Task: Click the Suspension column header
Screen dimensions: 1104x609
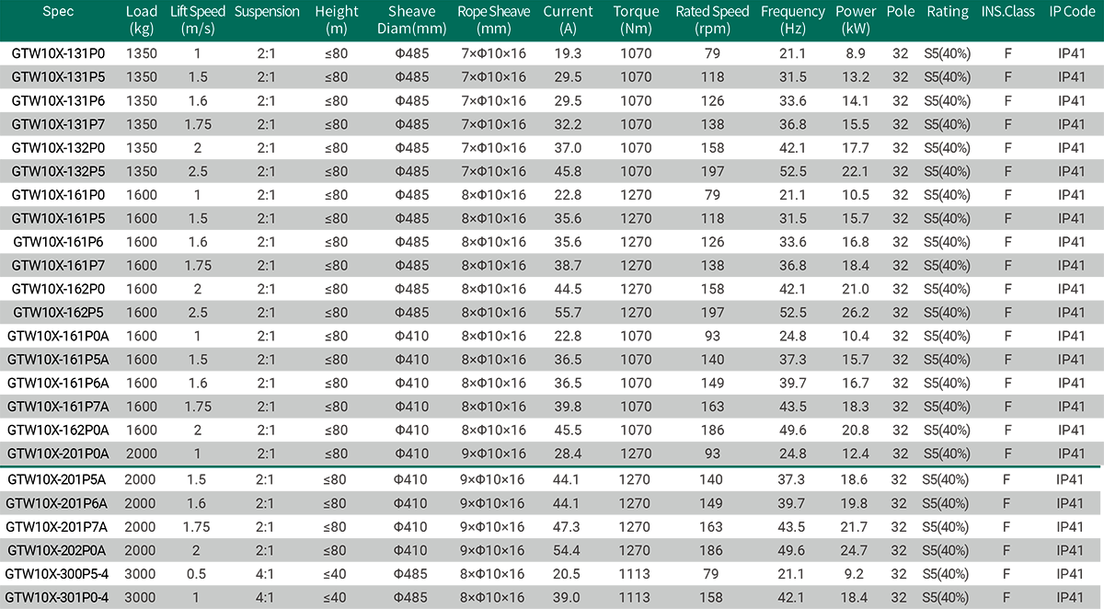Action: [x=267, y=12]
